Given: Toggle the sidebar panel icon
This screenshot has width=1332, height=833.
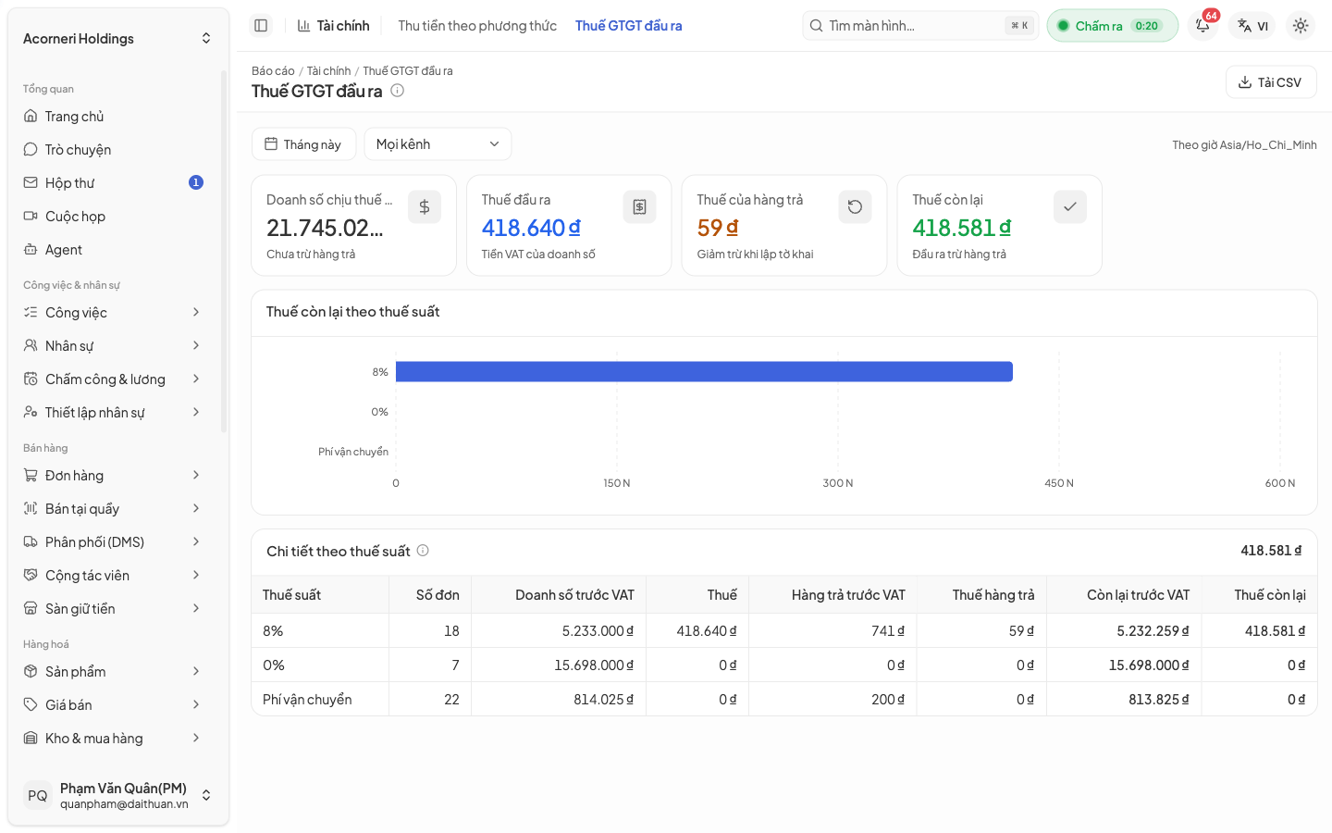Looking at the screenshot, I should [261, 26].
